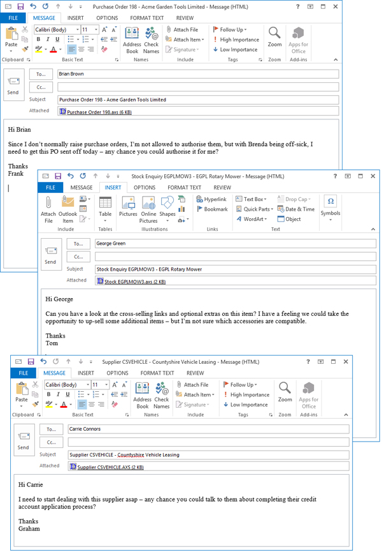Save the Purchase Order message via toolbar icon
The width and height of the screenshot is (382, 554).
(20, 7)
